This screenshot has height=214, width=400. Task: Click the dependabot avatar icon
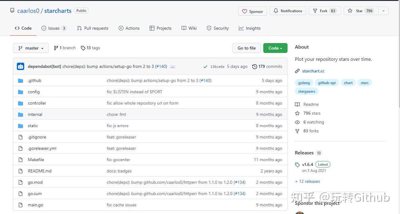point(21,66)
